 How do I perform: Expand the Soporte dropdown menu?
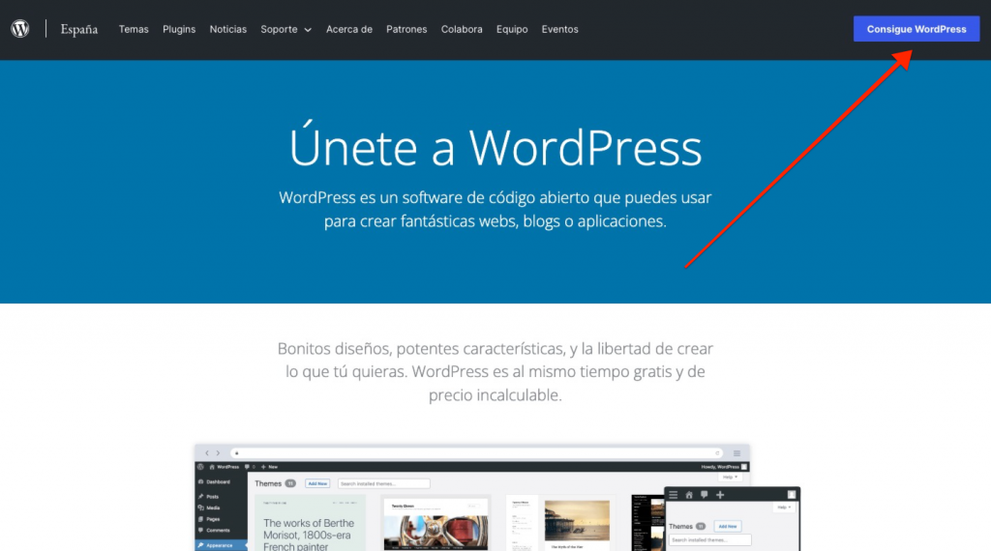point(285,29)
